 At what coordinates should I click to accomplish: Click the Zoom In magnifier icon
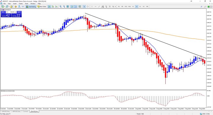60,6
